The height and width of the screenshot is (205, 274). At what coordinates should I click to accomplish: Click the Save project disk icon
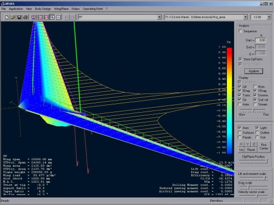click(19, 17)
